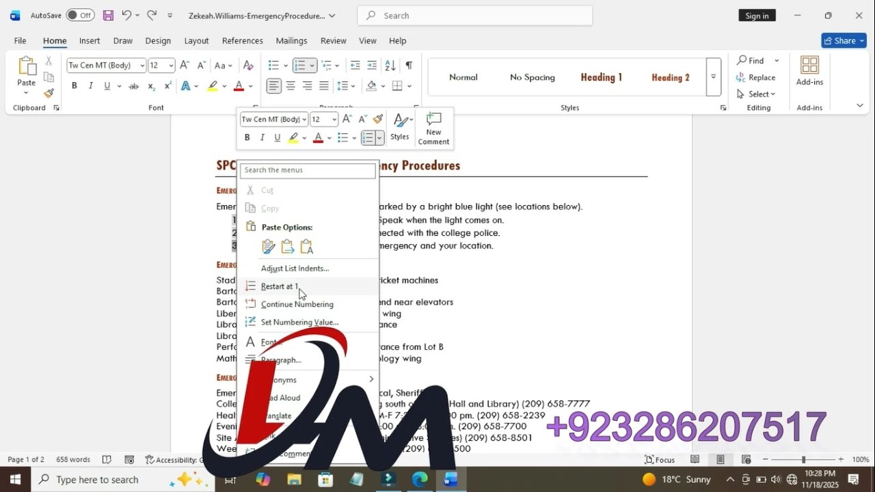Toggle Underline in the Home ribbon
This screenshot has width=875, height=492.
click(x=107, y=86)
